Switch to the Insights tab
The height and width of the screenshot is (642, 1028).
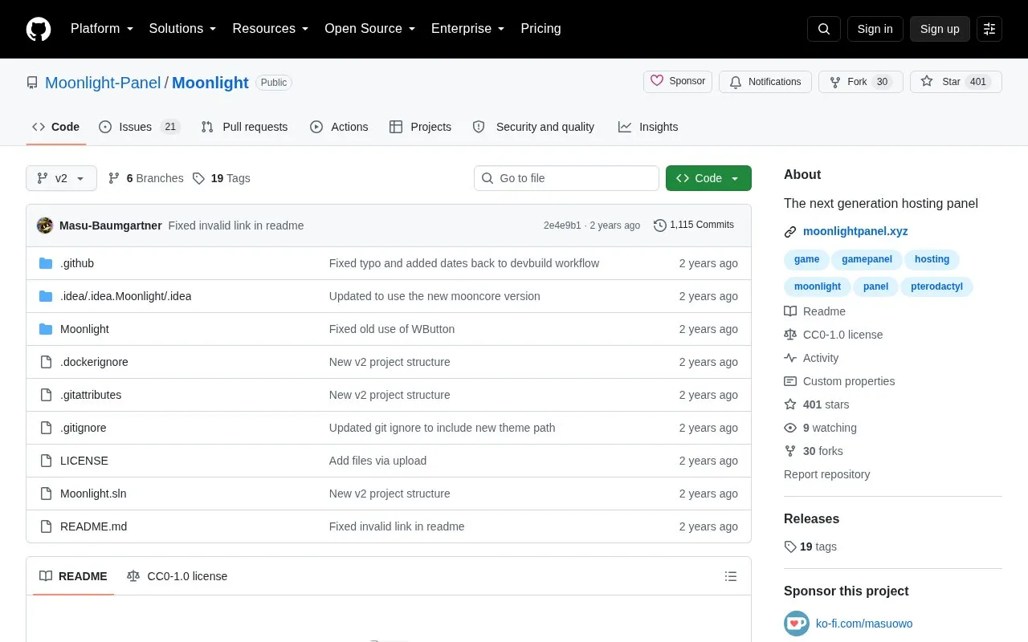tap(648, 127)
